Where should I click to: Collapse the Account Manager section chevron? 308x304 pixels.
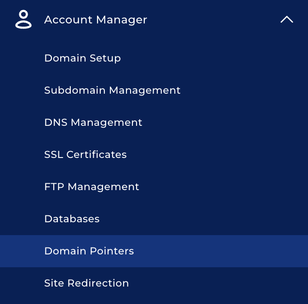[286, 20]
